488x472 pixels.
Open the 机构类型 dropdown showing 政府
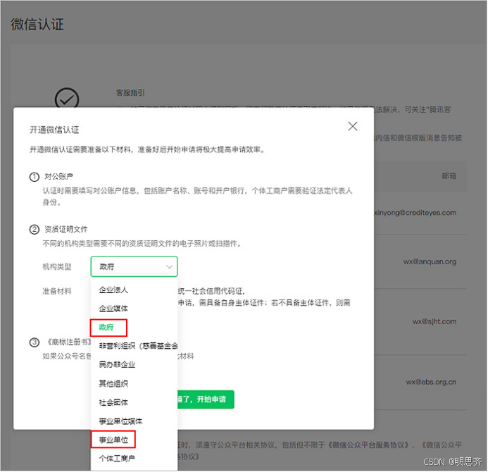pos(134,267)
